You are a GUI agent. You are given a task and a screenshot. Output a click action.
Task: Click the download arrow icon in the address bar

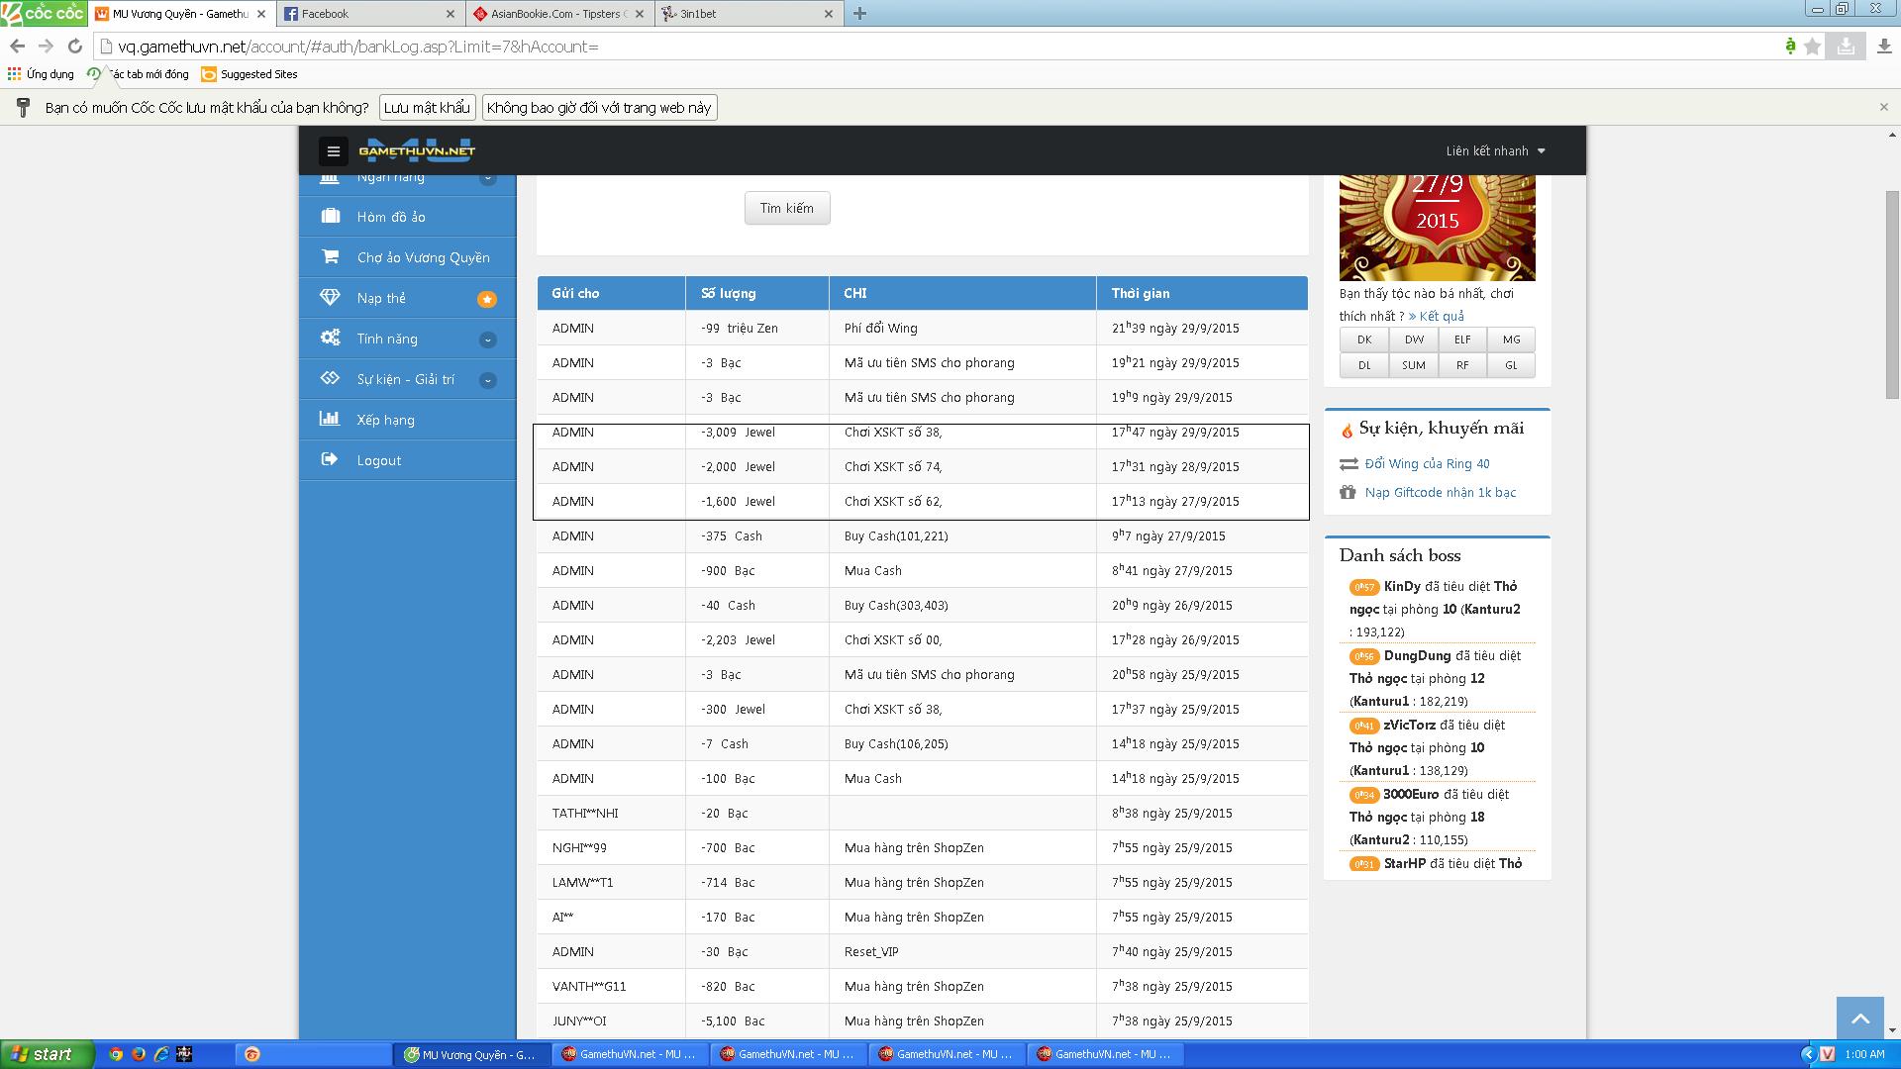tap(1846, 47)
